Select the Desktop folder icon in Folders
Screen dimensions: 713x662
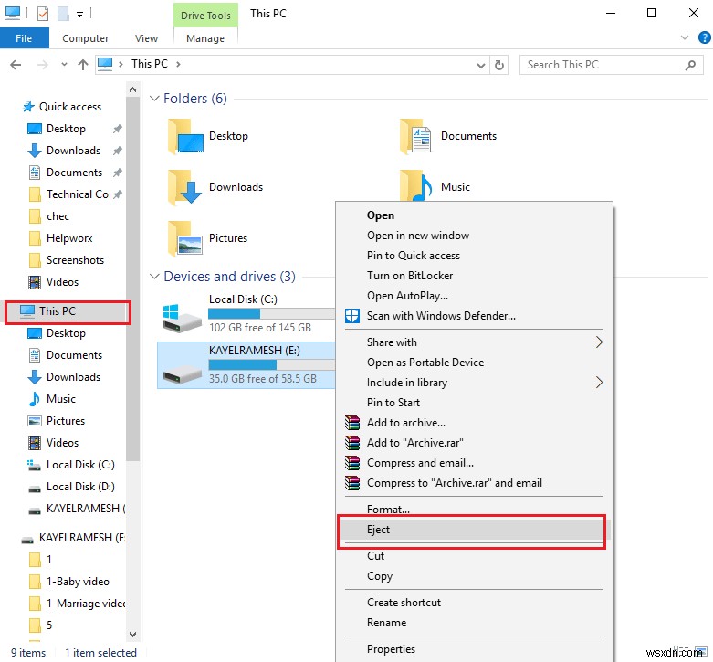click(185, 136)
